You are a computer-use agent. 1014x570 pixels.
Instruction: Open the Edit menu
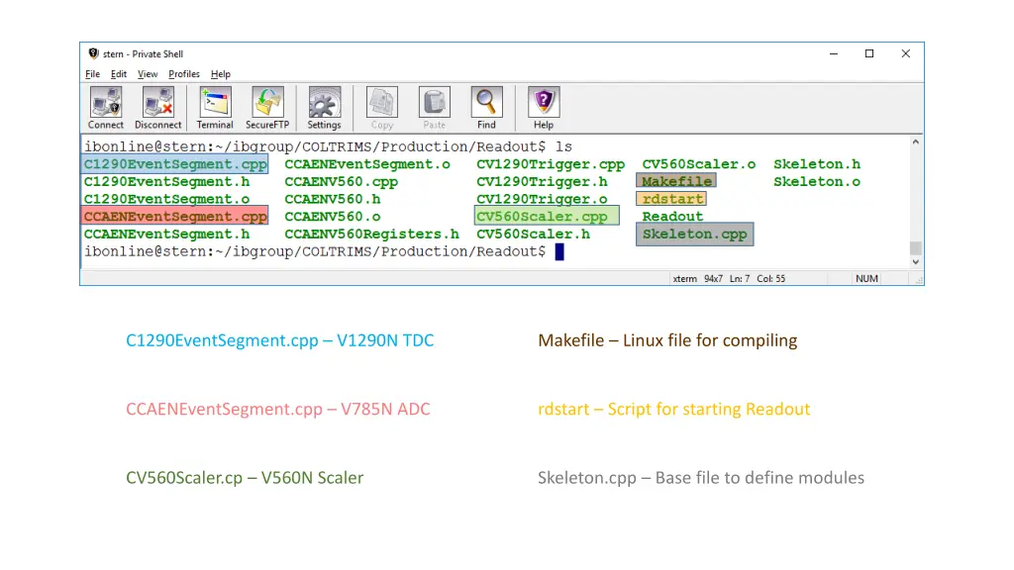point(119,74)
